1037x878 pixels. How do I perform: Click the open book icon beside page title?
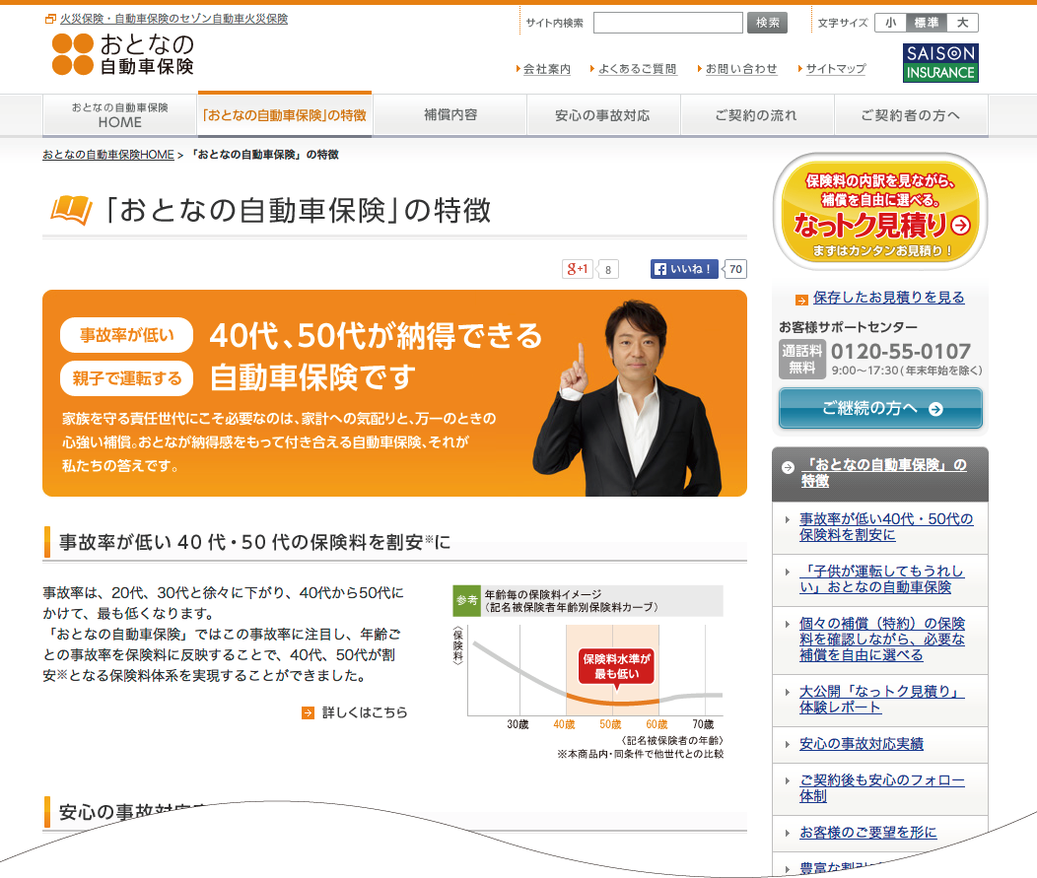click(x=71, y=210)
